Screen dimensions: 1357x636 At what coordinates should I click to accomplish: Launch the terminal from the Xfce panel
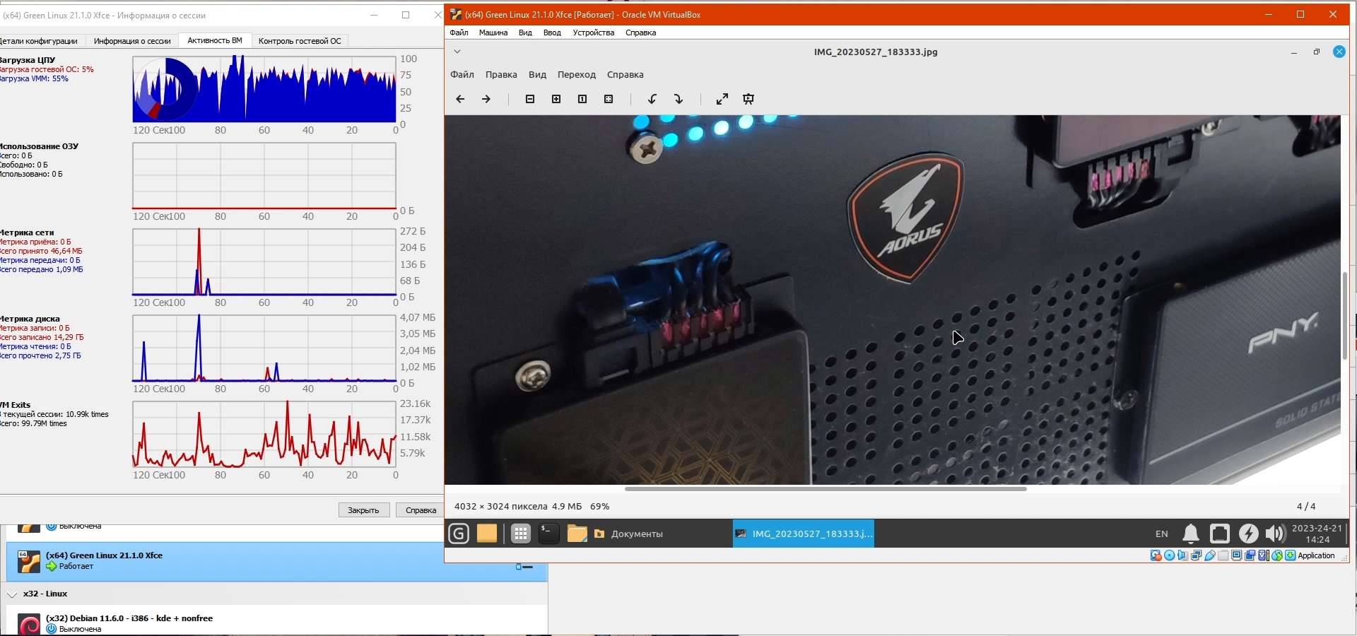click(x=549, y=534)
